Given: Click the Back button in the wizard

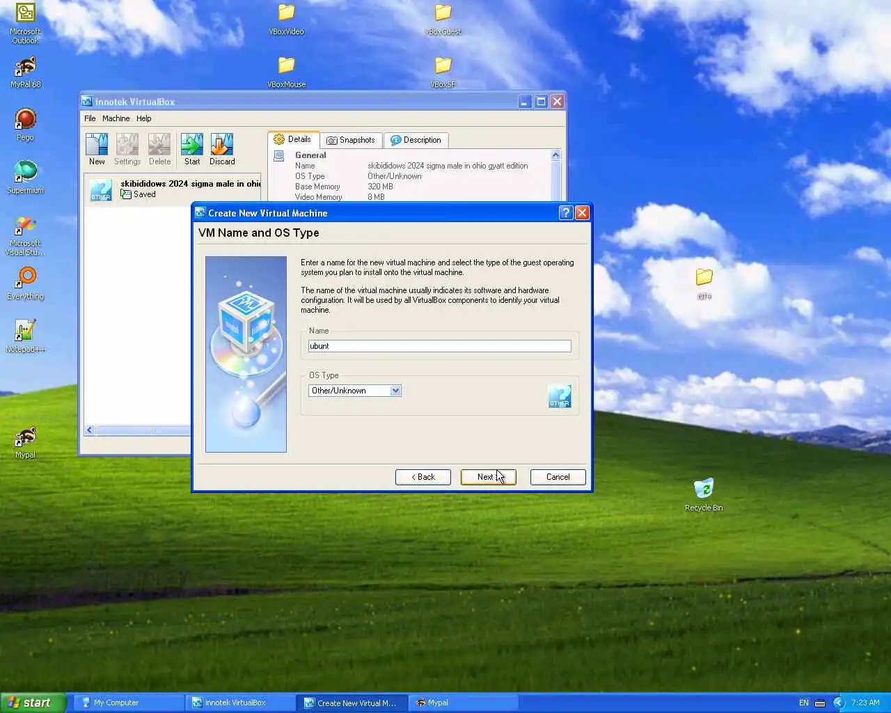Looking at the screenshot, I should tap(423, 477).
